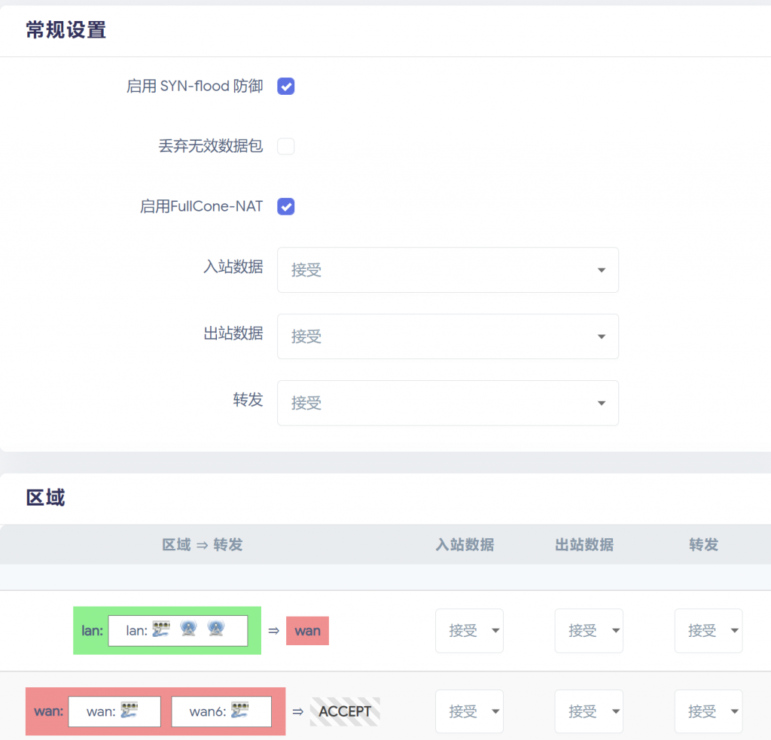
Task: Click the green lan zone label
Action: pos(92,631)
